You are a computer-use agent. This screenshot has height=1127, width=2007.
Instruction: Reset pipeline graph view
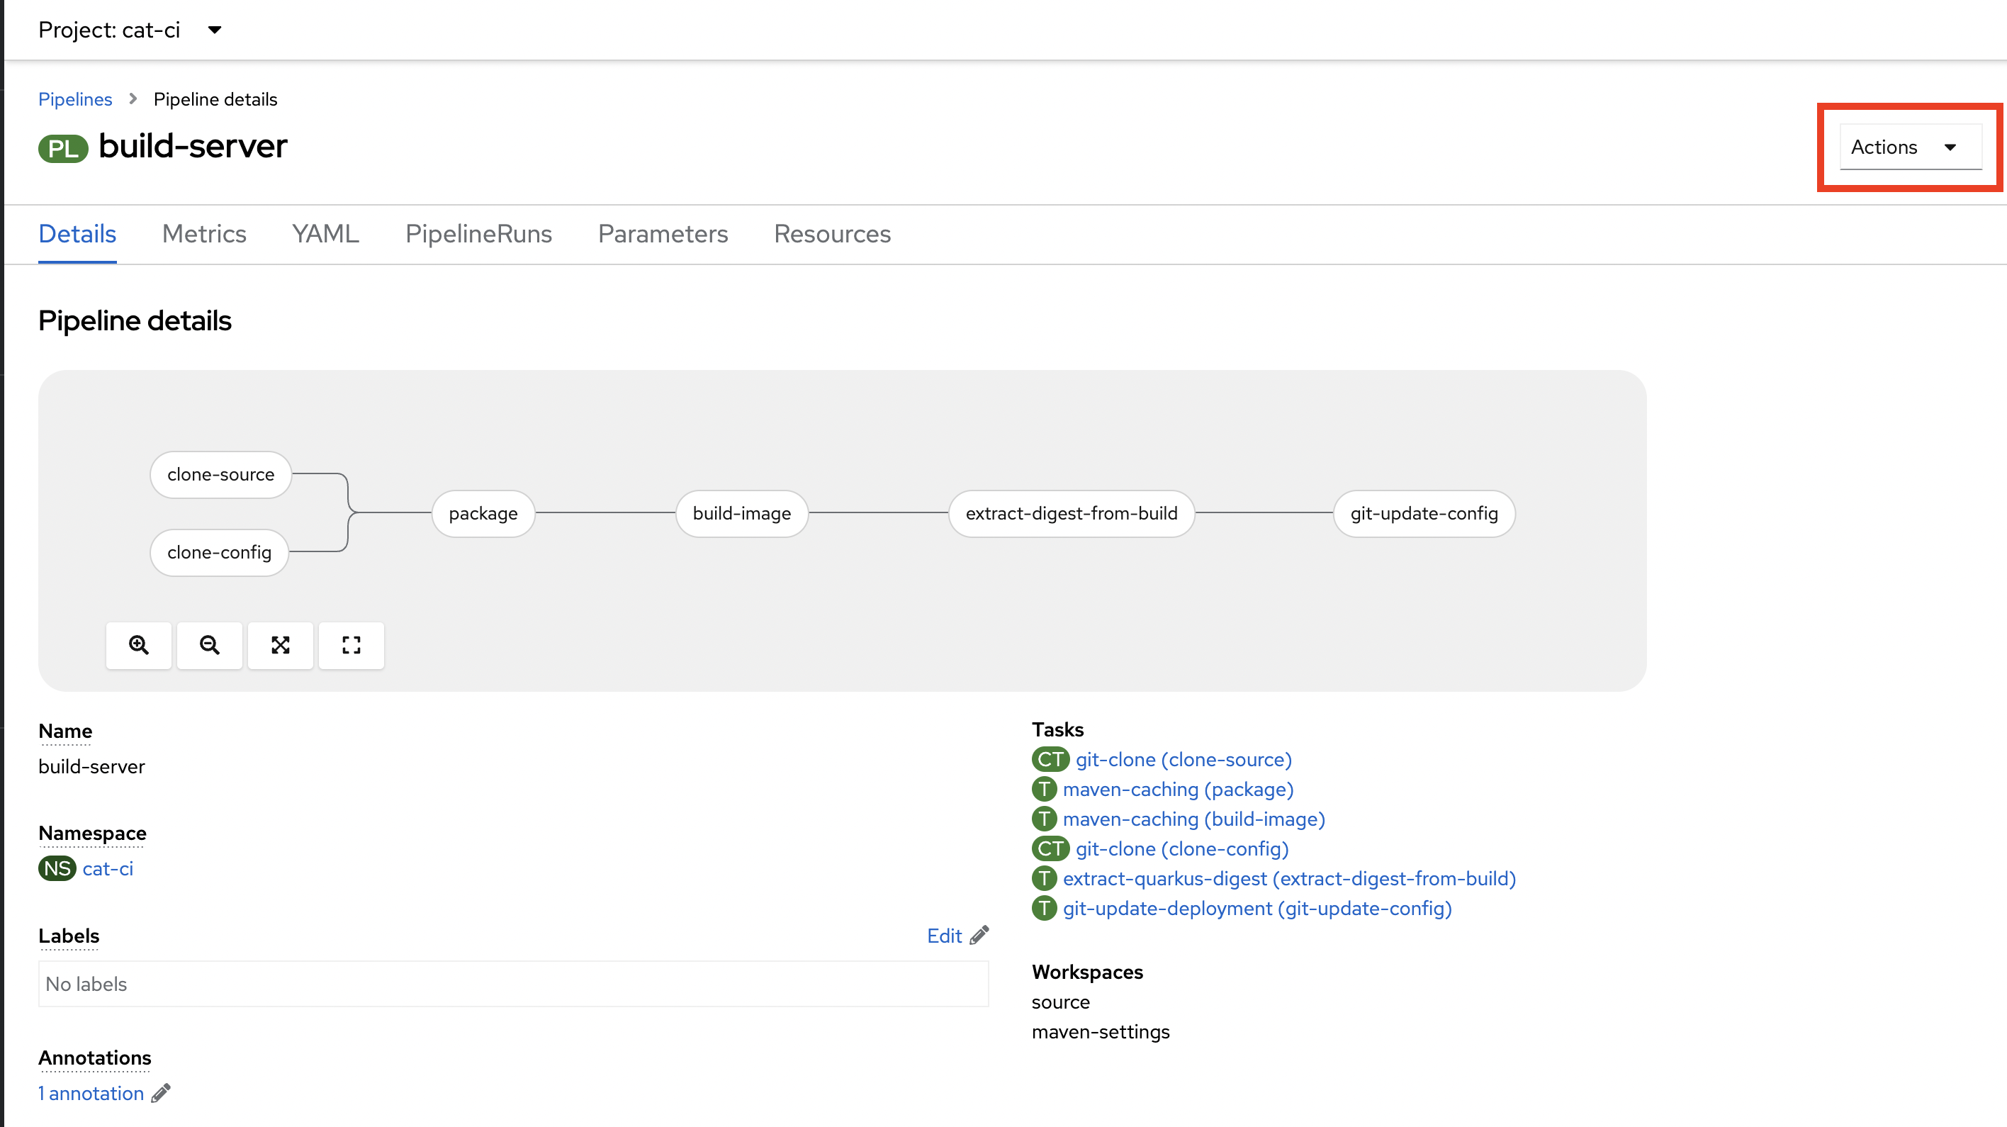pyautogui.click(x=352, y=645)
